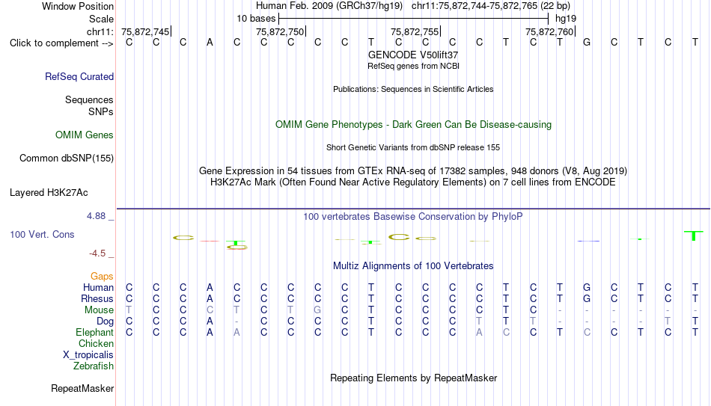The image size is (711, 406).
Task: Click the GENCODE V50lift37 track title
Action: (x=413, y=55)
